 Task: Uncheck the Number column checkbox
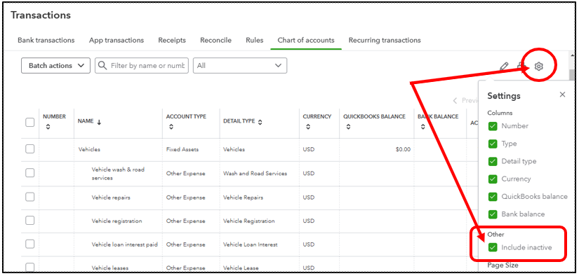click(x=493, y=126)
